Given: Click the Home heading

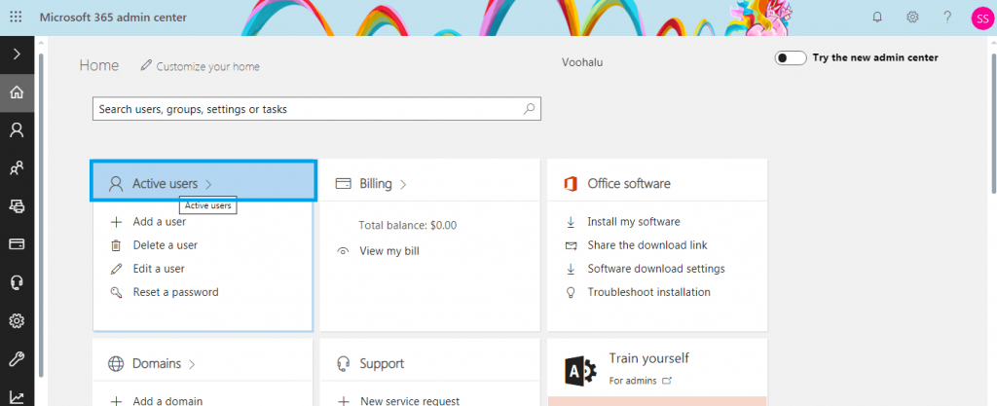Looking at the screenshot, I should [99, 65].
